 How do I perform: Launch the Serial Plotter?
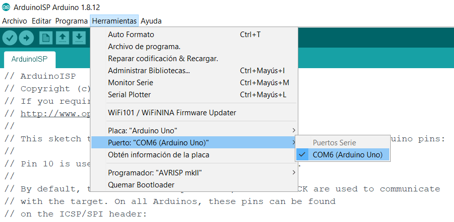tap(130, 95)
